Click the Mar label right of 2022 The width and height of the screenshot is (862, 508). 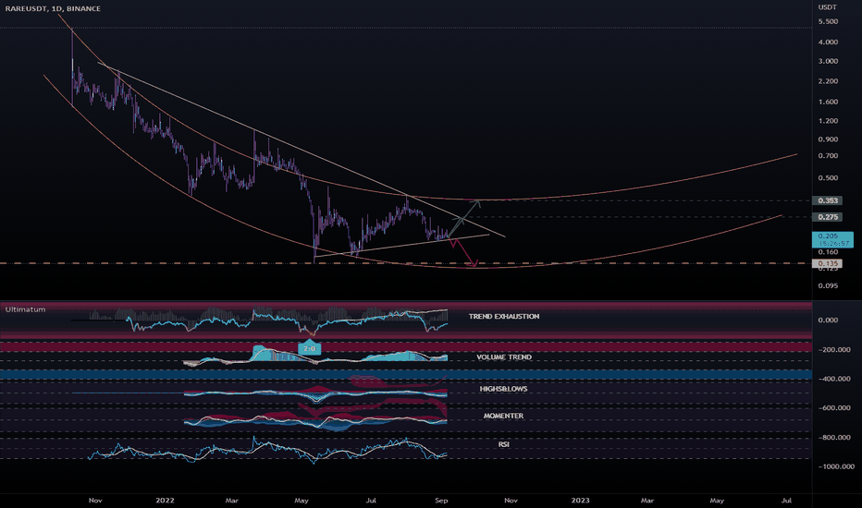(232, 501)
